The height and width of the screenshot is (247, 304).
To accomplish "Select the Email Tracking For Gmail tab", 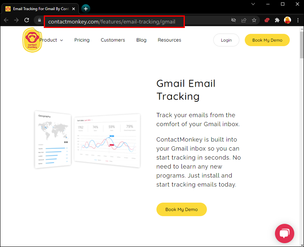I will [x=40, y=9].
